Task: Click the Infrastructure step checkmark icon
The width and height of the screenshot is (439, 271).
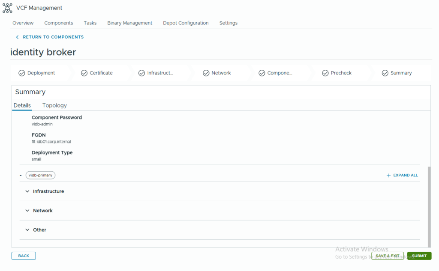Action: pyautogui.click(x=141, y=73)
